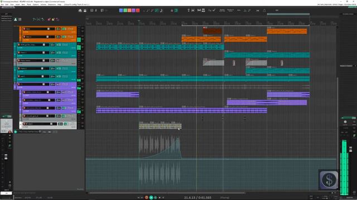
Task: Open the Options menu
Action: pyautogui.click(x=36, y=4)
